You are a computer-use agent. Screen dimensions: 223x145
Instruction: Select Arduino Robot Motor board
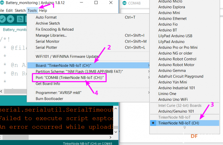tap(185, 65)
